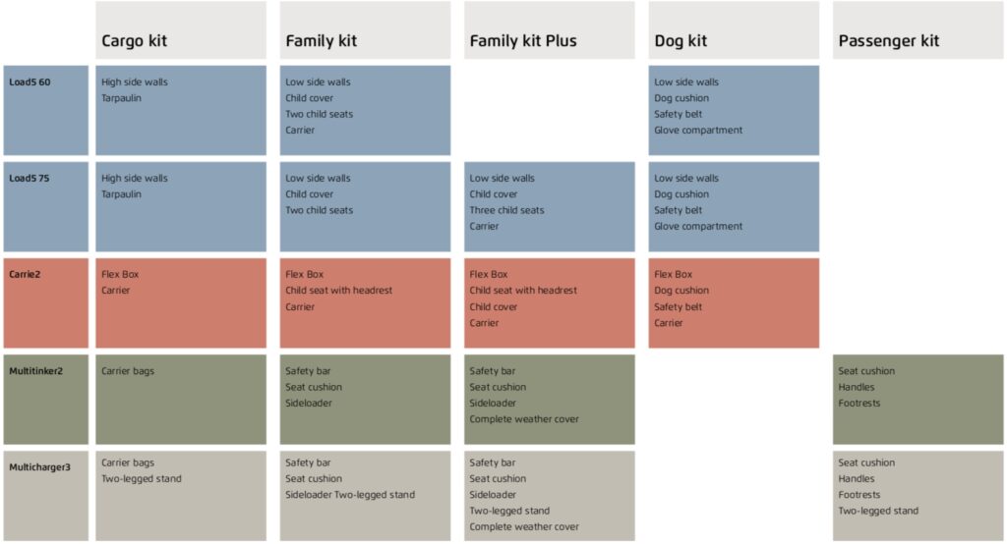Select Load5 75 Family kit Plus cell
1007x544 pixels.
pyautogui.click(x=549, y=206)
